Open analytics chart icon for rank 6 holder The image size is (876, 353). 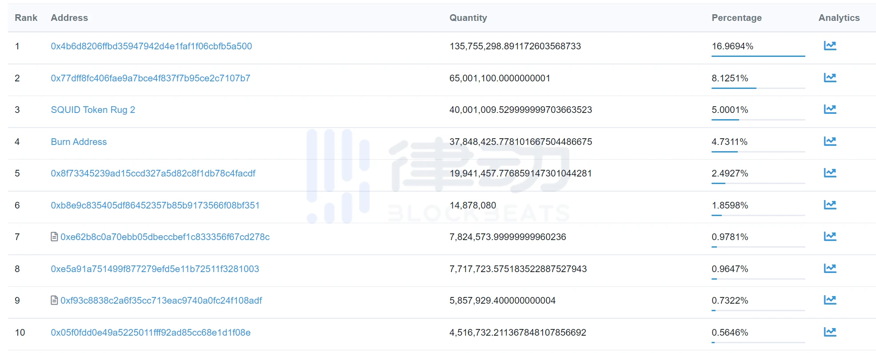tap(830, 205)
